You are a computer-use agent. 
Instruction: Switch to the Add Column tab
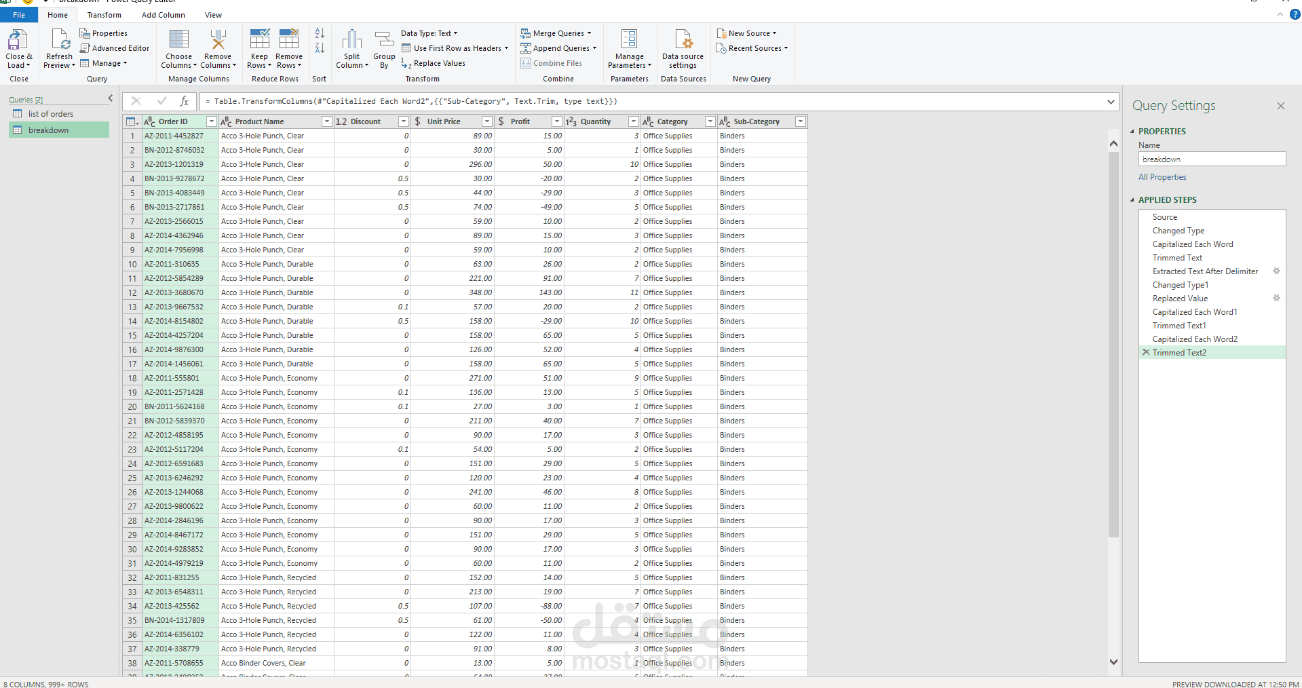coord(163,15)
